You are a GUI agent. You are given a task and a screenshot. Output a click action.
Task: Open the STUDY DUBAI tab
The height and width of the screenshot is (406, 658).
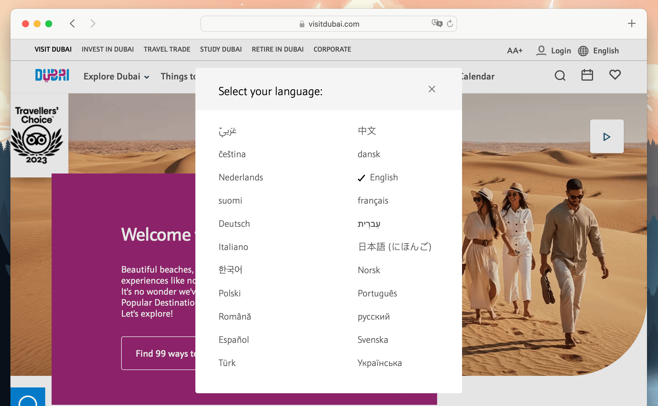[221, 49]
